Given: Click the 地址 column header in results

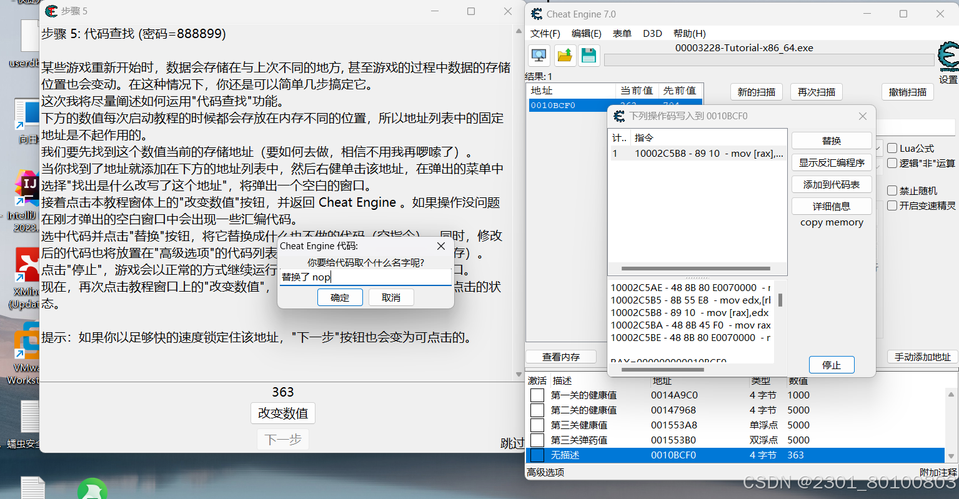Looking at the screenshot, I should [571, 91].
